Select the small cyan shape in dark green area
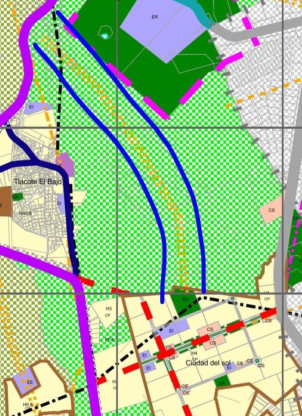This screenshot has width=302, height=416. click(104, 36)
